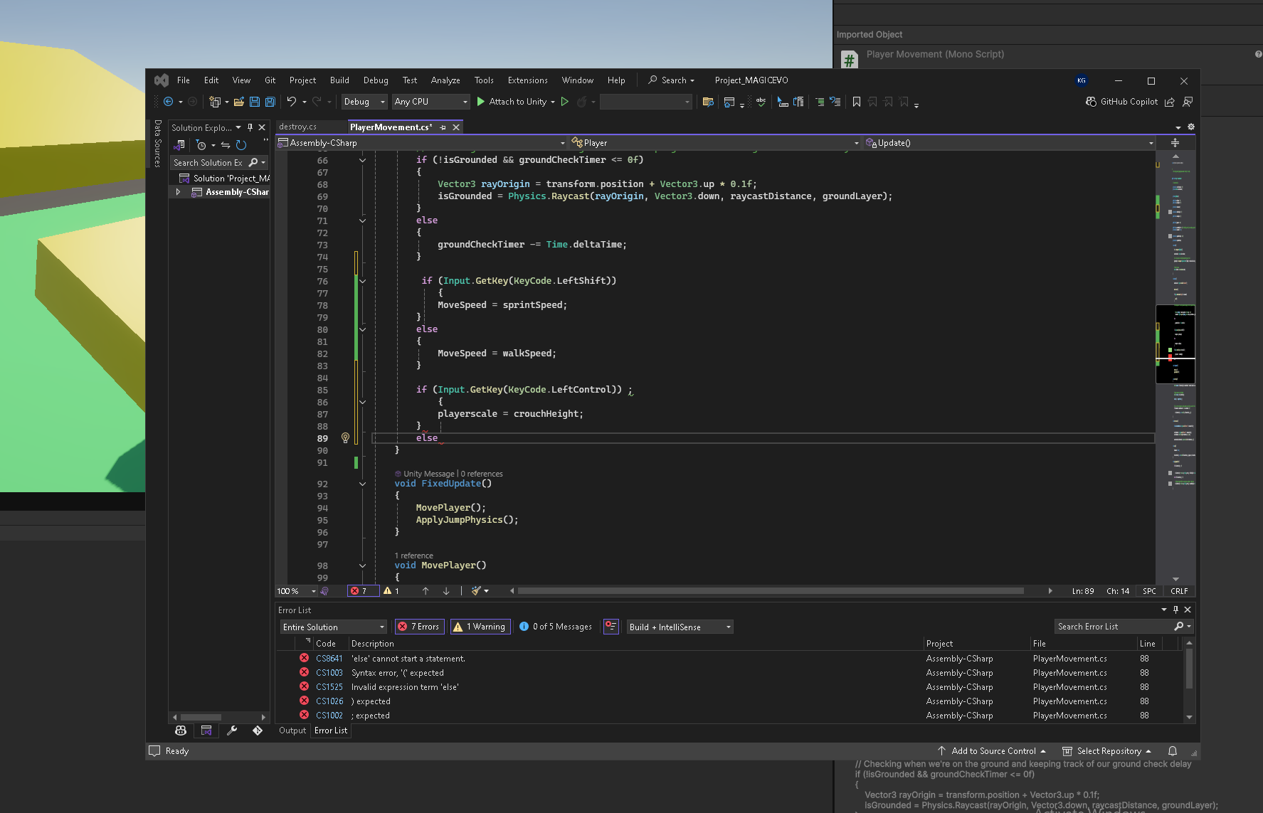Image resolution: width=1263 pixels, height=813 pixels.
Task: Click the Git Changes diamond icon at panel bottom
Action: (258, 730)
